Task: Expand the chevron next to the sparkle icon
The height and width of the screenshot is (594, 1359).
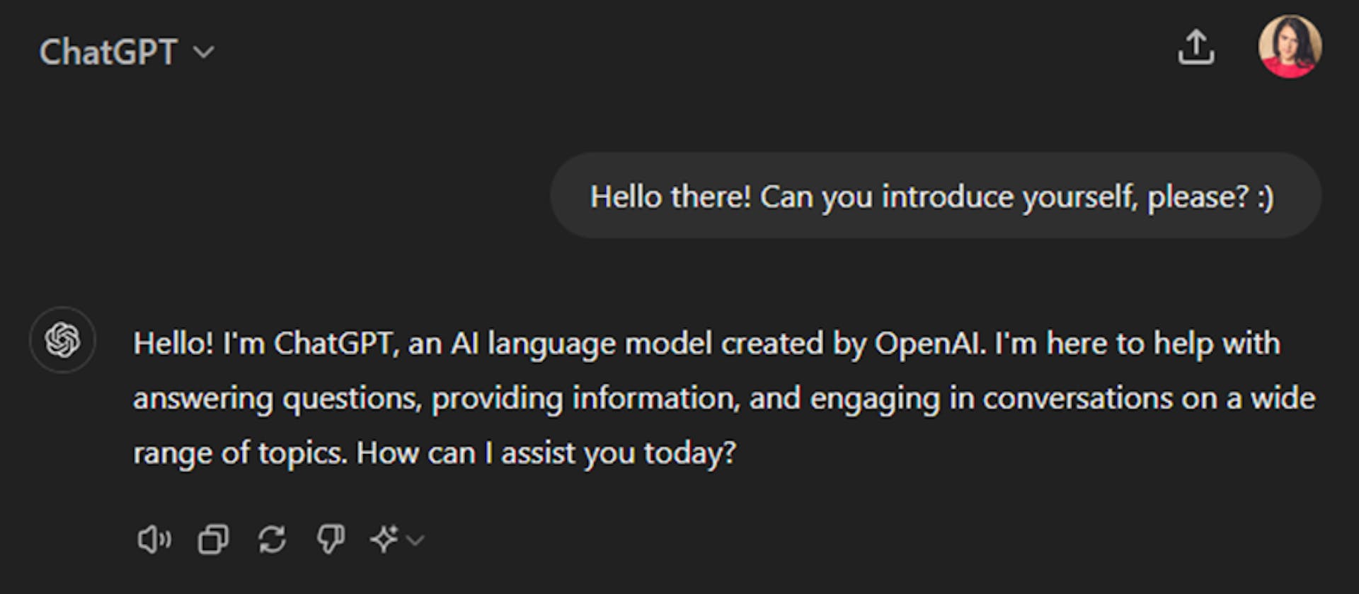Action: tap(415, 541)
